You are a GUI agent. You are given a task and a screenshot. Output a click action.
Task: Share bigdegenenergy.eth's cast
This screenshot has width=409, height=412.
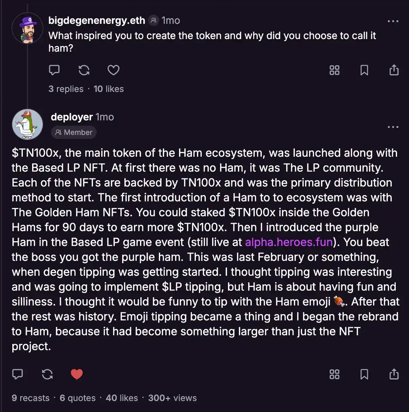(x=394, y=70)
